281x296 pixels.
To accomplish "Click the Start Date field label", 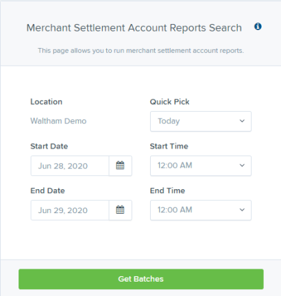I will point(49,146).
